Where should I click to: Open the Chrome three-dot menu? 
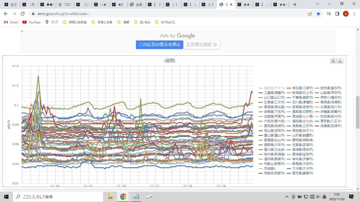[x=354, y=14]
